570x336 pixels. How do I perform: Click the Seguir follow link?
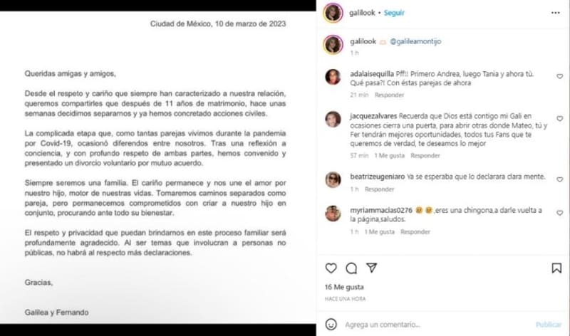[394, 13]
